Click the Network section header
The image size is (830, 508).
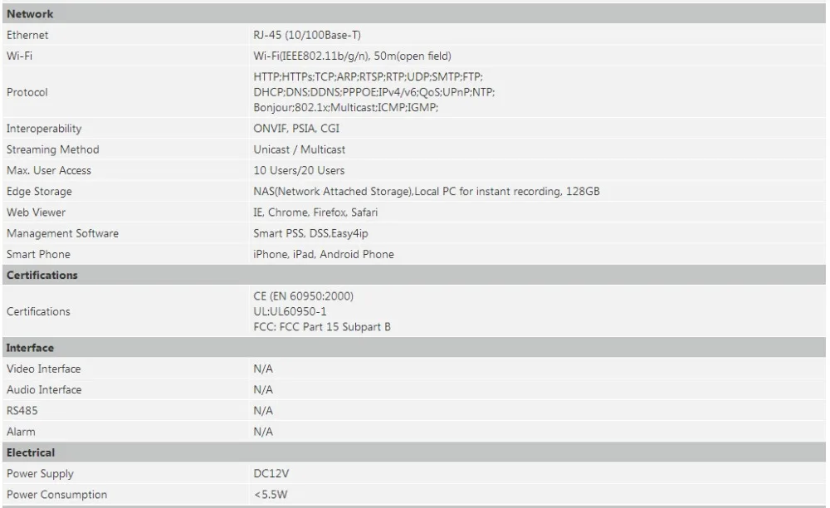(414, 14)
